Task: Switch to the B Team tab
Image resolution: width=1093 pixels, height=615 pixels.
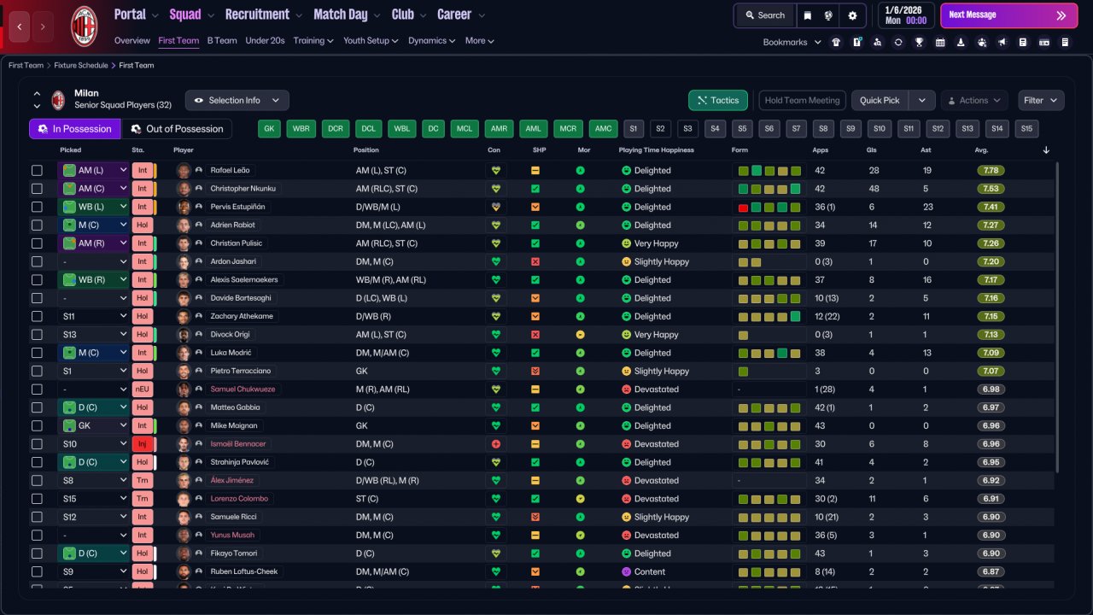Action: [x=222, y=40]
